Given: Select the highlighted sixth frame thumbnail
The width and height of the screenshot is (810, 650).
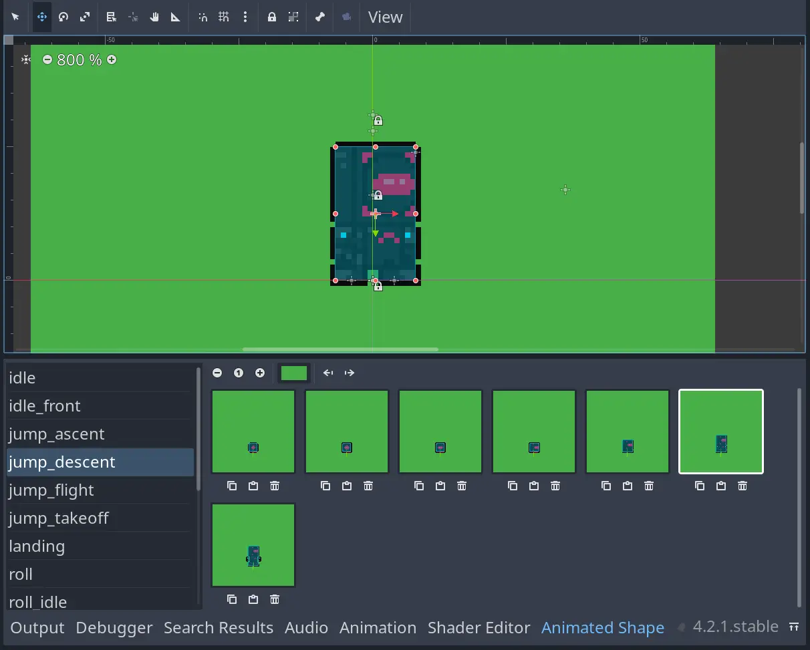Looking at the screenshot, I should coord(721,432).
